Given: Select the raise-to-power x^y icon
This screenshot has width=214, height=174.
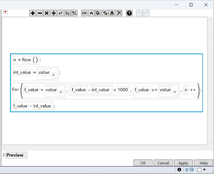Looking at the screenshot, I should click(x=60, y=13).
